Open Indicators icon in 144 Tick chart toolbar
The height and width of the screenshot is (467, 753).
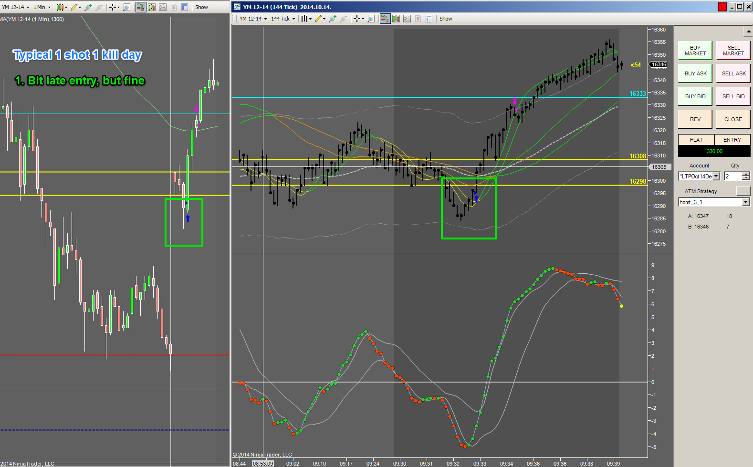pyautogui.click(x=407, y=19)
